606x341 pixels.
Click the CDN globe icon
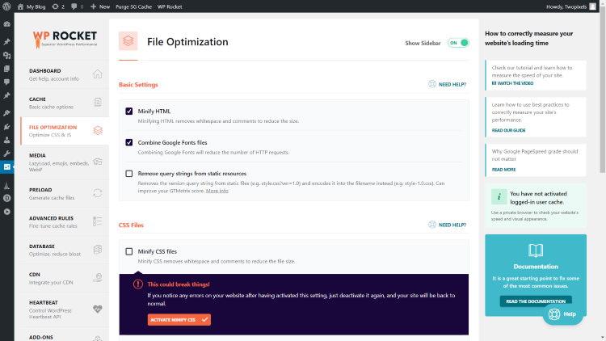coord(98,278)
